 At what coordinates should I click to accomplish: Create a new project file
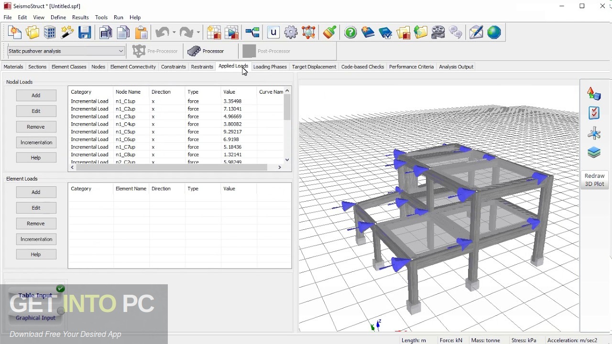pos(15,32)
